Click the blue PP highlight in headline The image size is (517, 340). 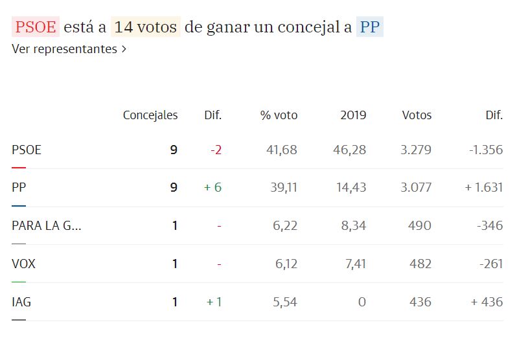click(370, 27)
